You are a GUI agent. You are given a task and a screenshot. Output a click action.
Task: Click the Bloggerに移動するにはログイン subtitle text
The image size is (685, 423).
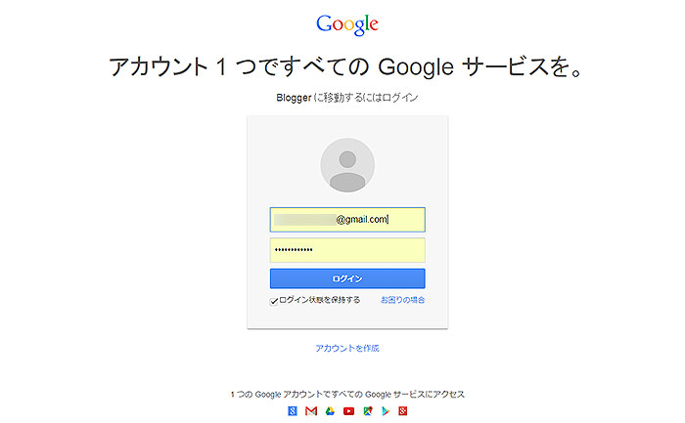click(347, 98)
